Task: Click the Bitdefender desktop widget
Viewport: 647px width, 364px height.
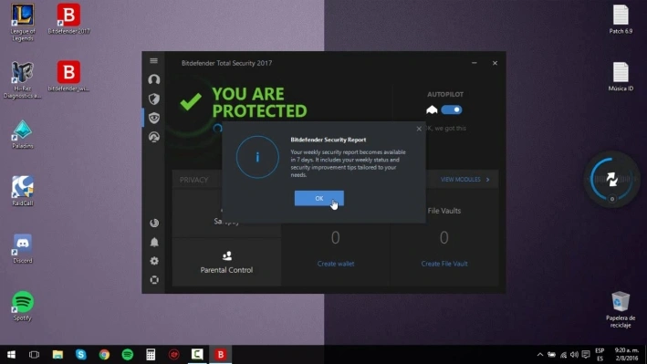Action: tap(612, 179)
